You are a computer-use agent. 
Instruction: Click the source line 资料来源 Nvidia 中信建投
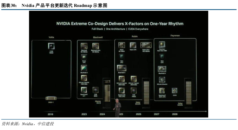pyautogui.click(x=28, y=124)
